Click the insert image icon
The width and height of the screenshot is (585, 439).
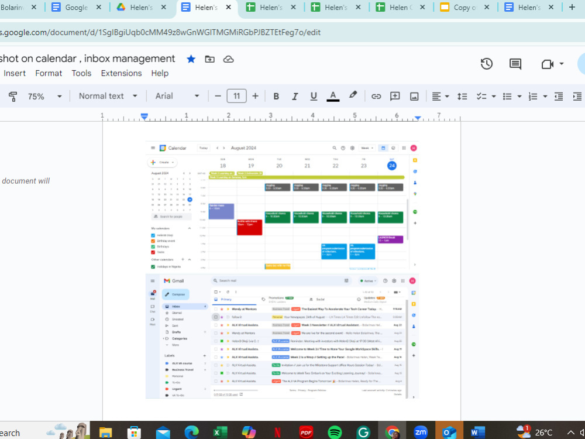pos(414,97)
